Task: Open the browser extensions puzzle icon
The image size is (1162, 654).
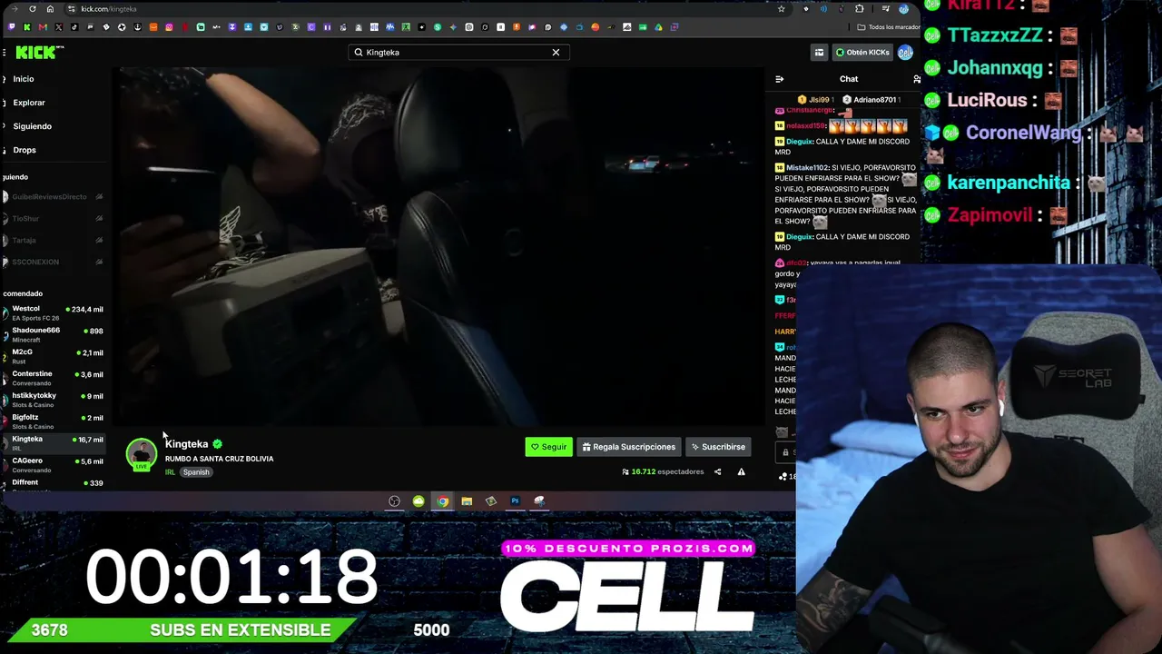Action: tap(859, 9)
